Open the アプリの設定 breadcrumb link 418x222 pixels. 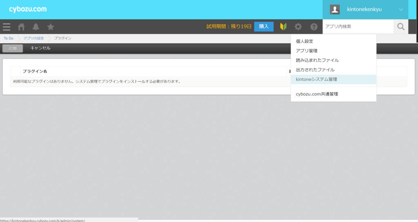pyautogui.click(x=33, y=38)
